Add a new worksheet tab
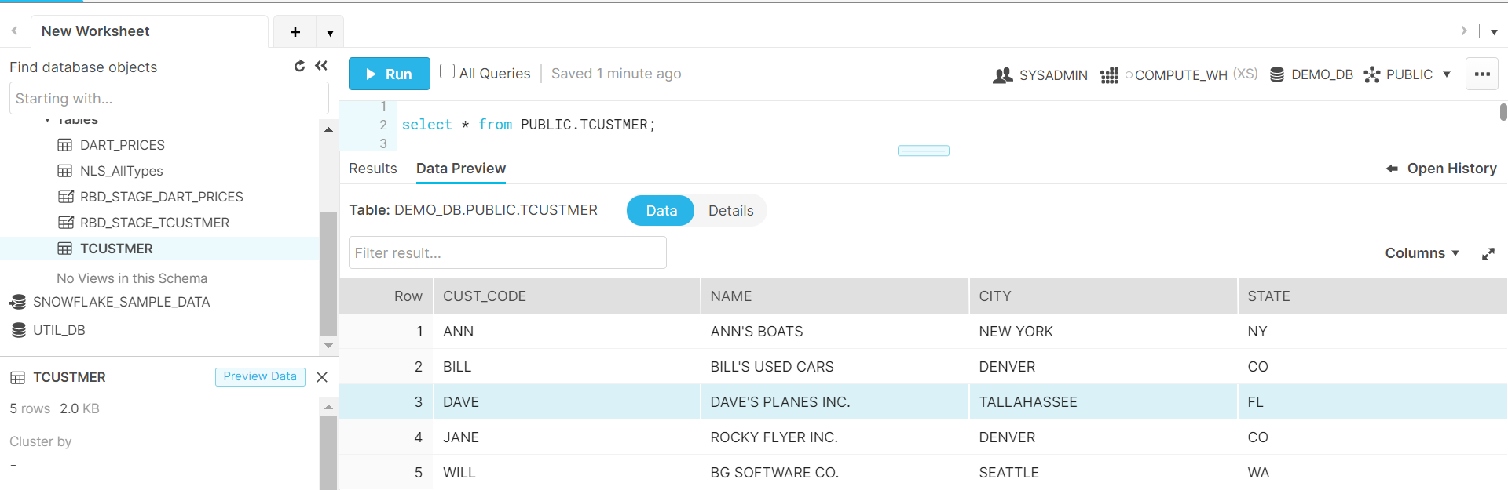Viewport: 1508px width, 490px height. coord(295,32)
